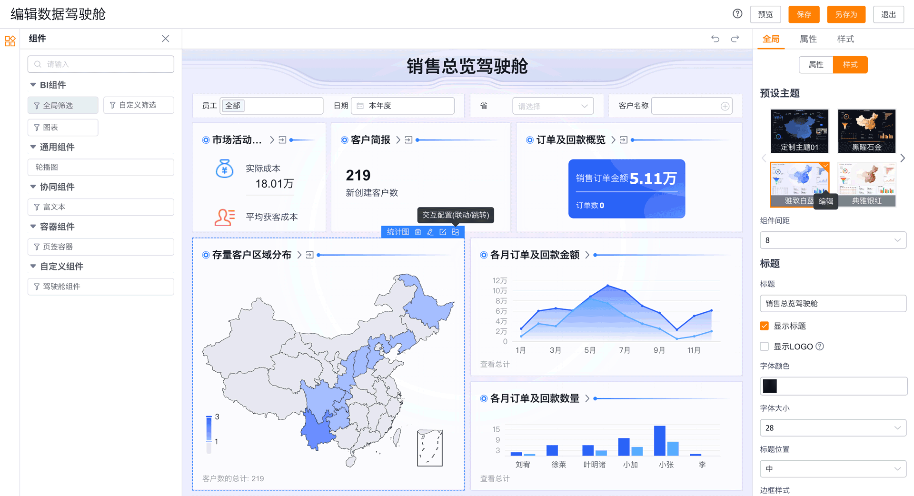Uncheck the 显示标题 checkbox

(765, 326)
